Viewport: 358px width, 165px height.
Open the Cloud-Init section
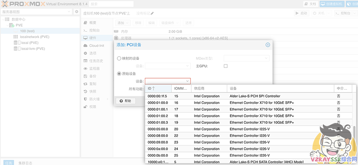coord(96,46)
